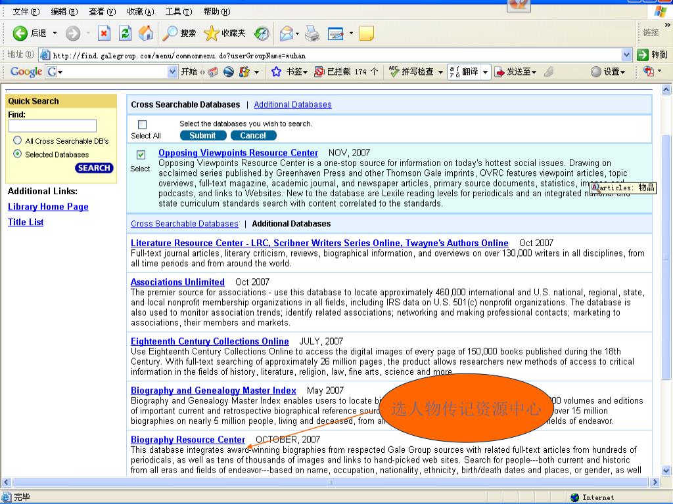Check the Select All checkbox
The width and height of the screenshot is (673, 504).
(x=142, y=124)
